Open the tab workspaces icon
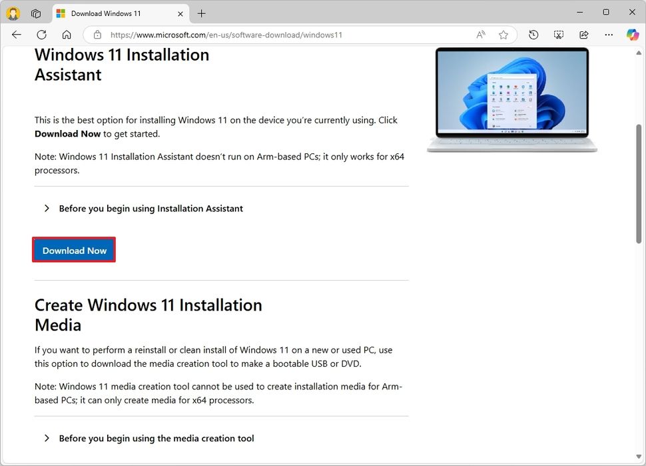Screen dimensions: 646x466 36,13
